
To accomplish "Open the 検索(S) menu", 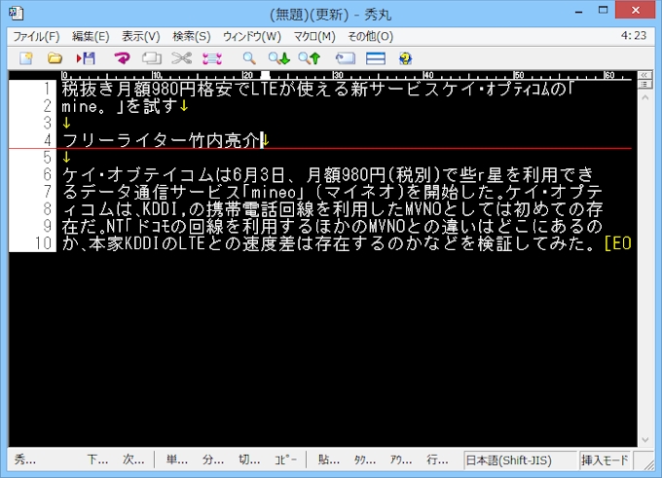I will coord(191,36).
